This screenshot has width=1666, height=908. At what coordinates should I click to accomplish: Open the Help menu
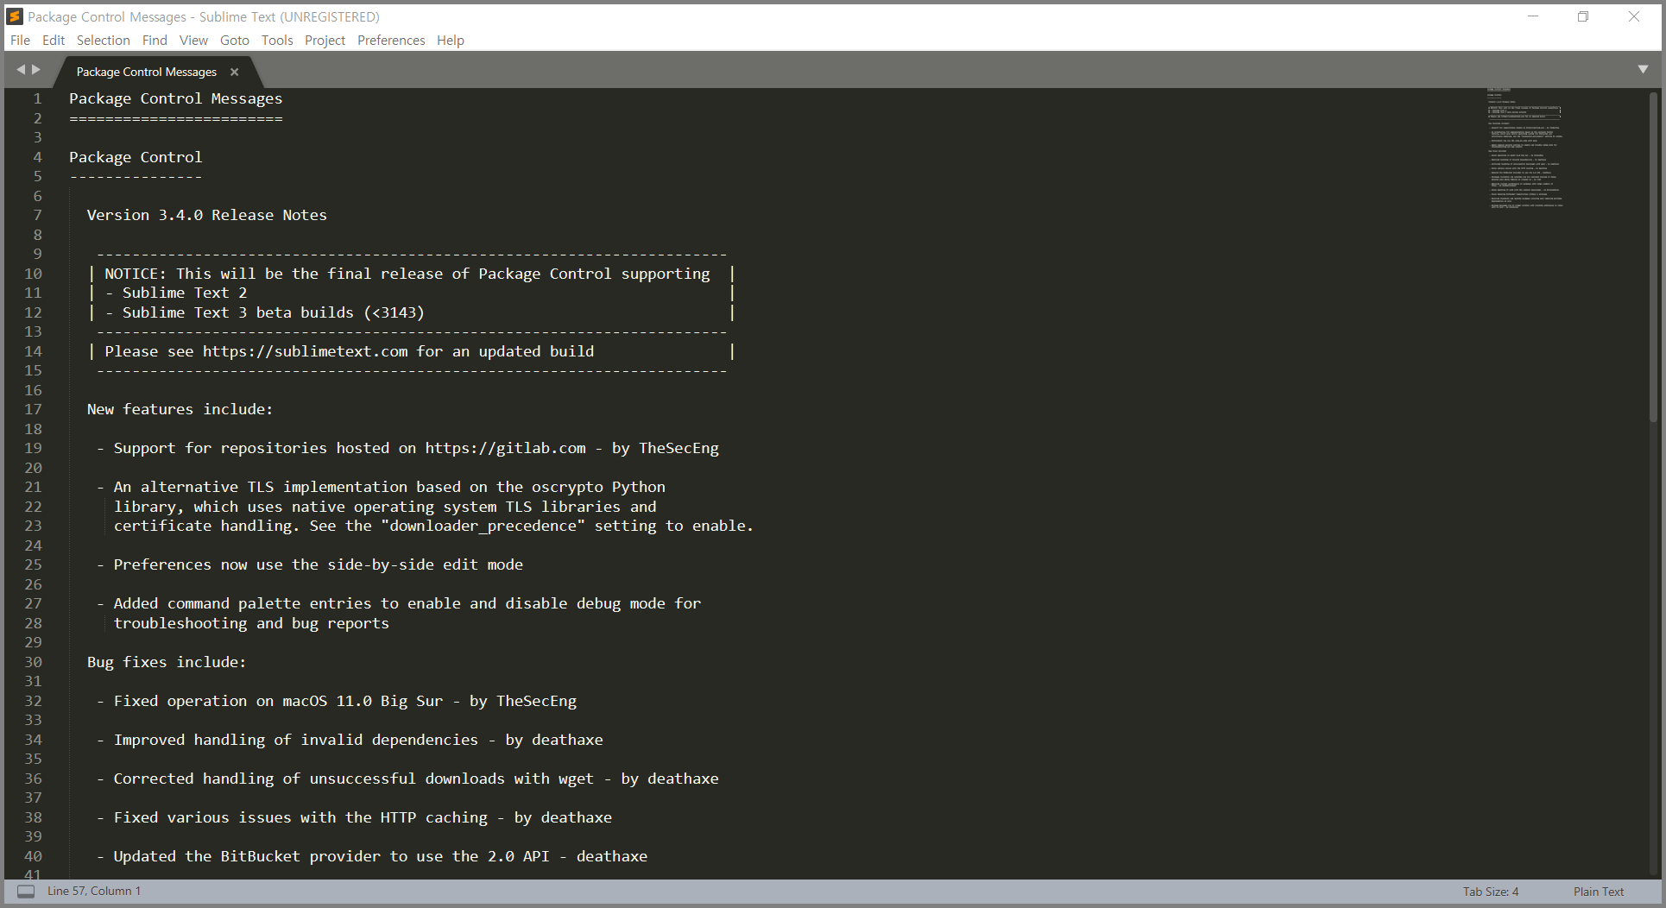tap(451, 40)
